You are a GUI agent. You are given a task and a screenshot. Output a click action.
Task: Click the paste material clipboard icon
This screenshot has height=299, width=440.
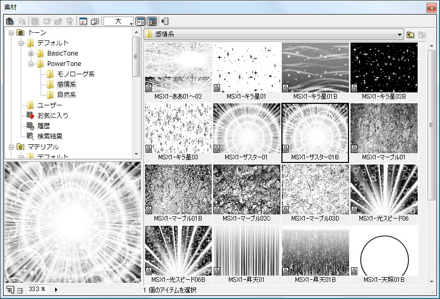10,21
